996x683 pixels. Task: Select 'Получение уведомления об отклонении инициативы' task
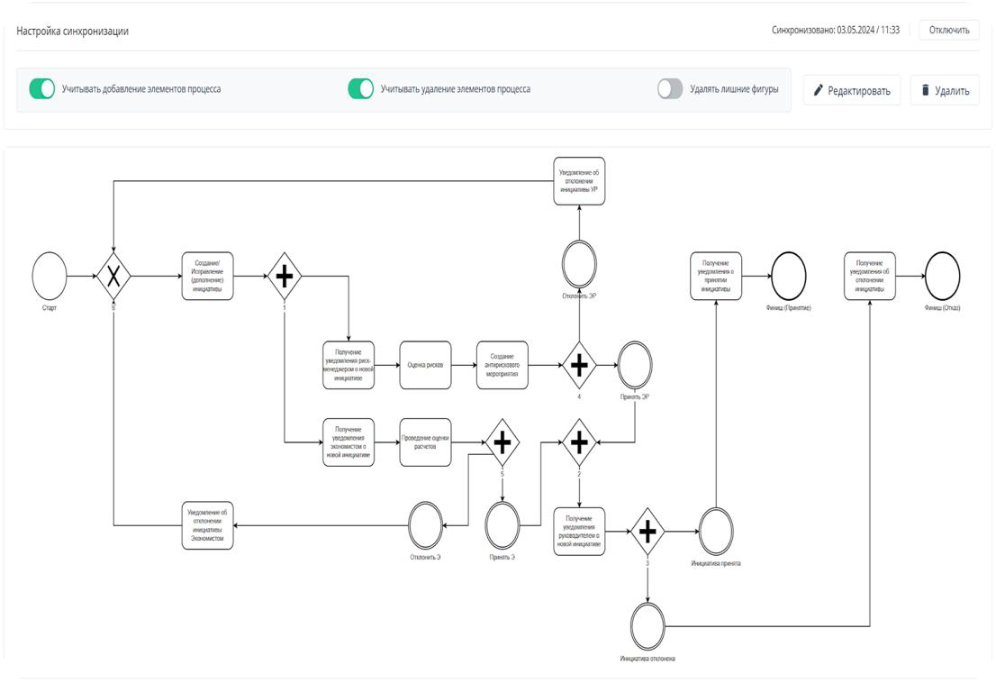tap(870, 276)
